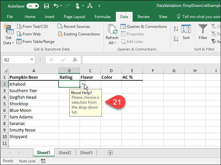This screenshot has width=221, height=165.
Task: Switch to Sheet3 tab
Action: pyautogui.click(x=86, y=153)
